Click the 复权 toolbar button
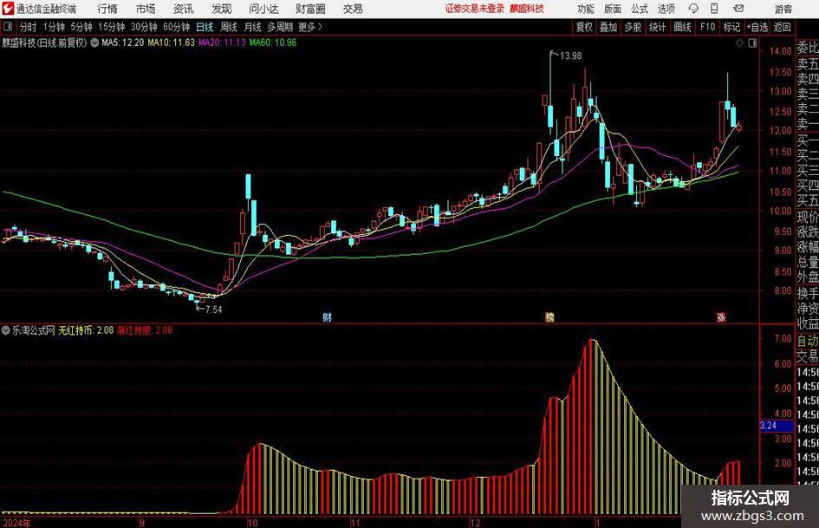This screenshot has height=528, width=819. coord(584,27)
